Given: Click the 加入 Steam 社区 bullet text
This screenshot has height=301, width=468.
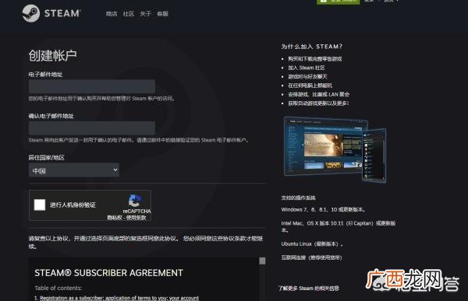Looking at the screenshot, I should pos(307,68).
